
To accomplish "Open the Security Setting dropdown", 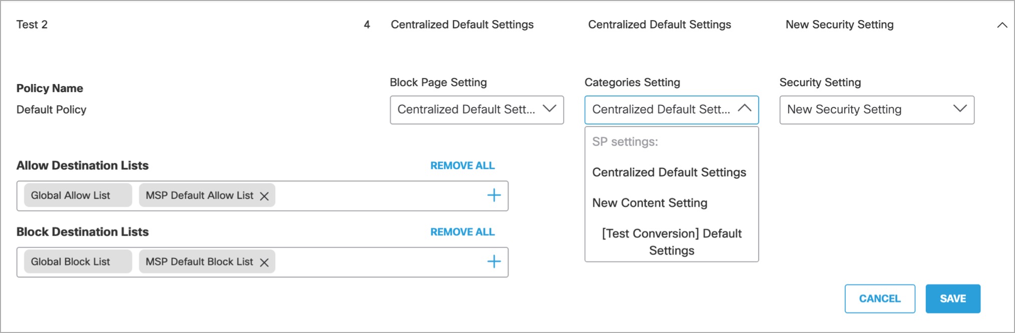I will pos(876,109).
